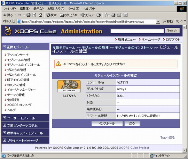The width and height of the screenshot is (188, 159).
Task: Click the 戻る button below the table
Action: [x=132, y=123]
